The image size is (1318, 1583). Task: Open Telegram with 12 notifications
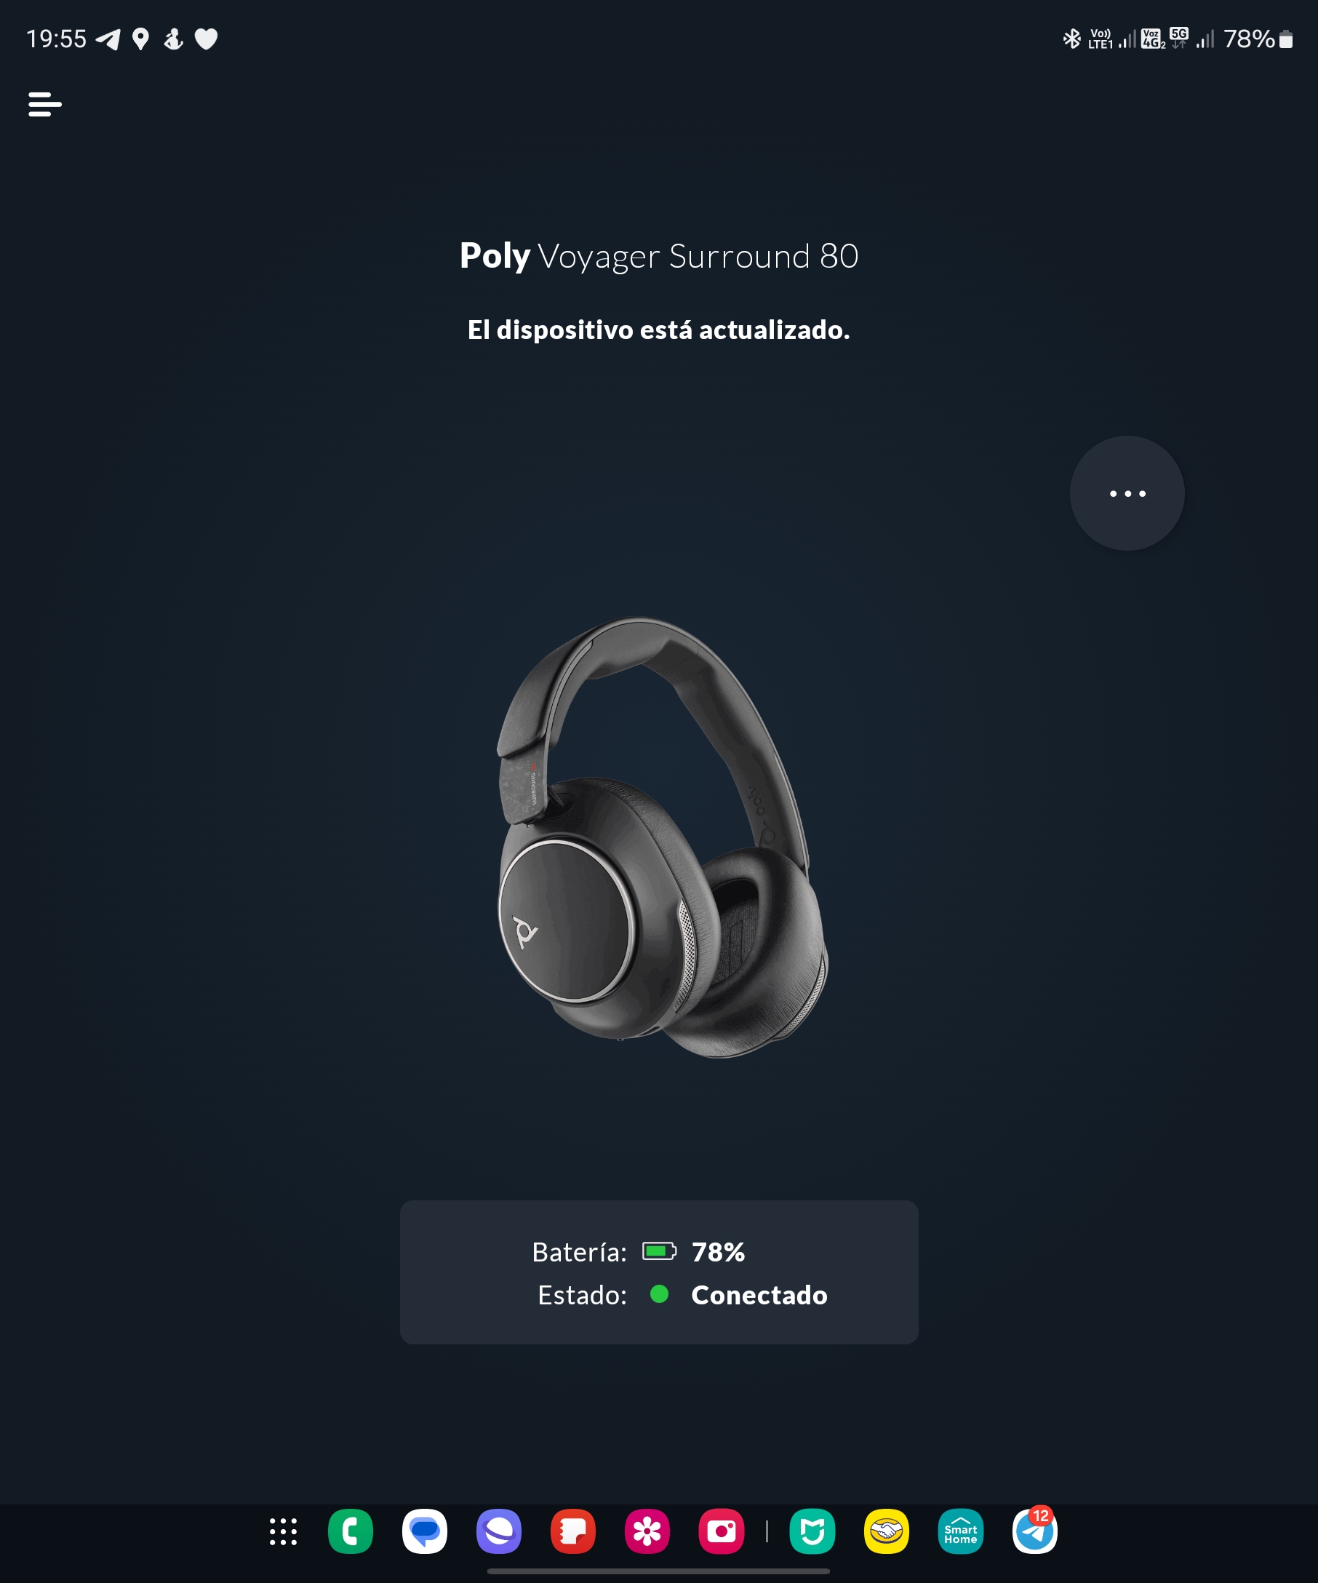click(1034, 1531)
